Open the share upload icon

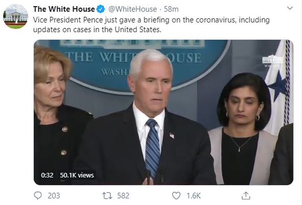[246, 196]
